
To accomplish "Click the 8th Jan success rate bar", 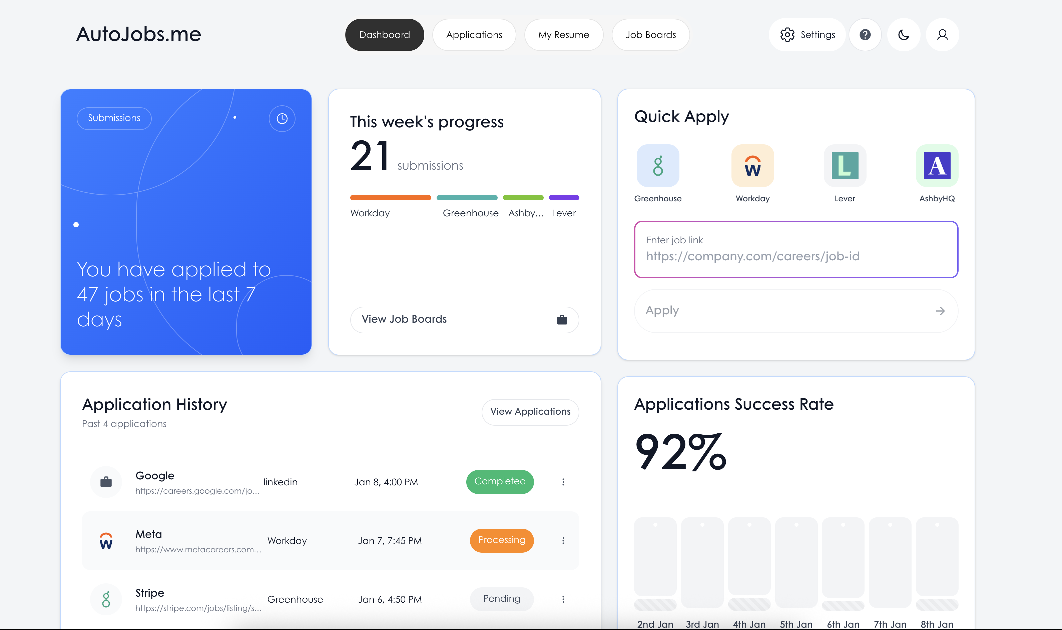I will click(x=937, y=557).
